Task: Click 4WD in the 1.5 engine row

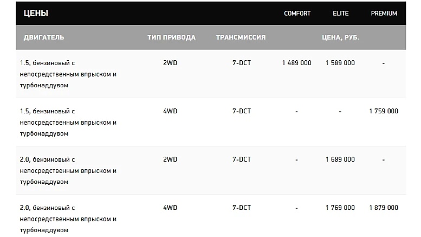Action: click(x=170, y=111)
